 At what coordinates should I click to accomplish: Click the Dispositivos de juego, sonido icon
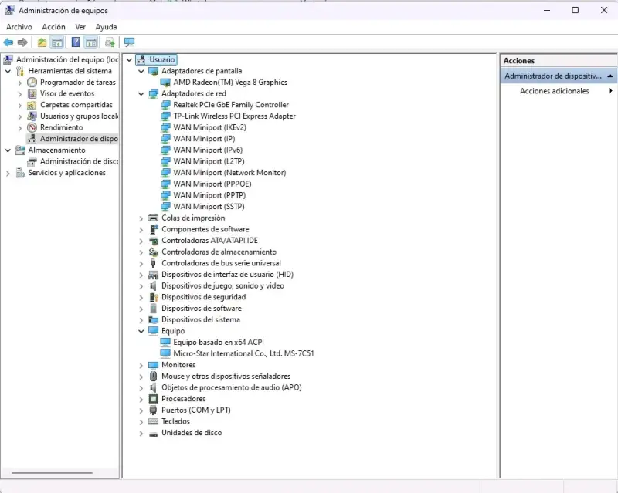point(153,286)
